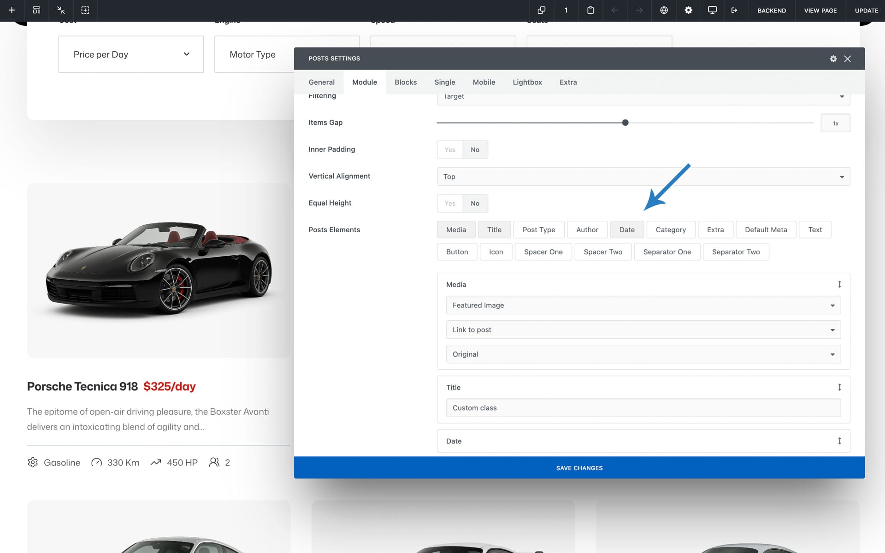The image size is (885, 553).
Task: Click the clipboard icon in top toolbar
Action: coord(590,10)
